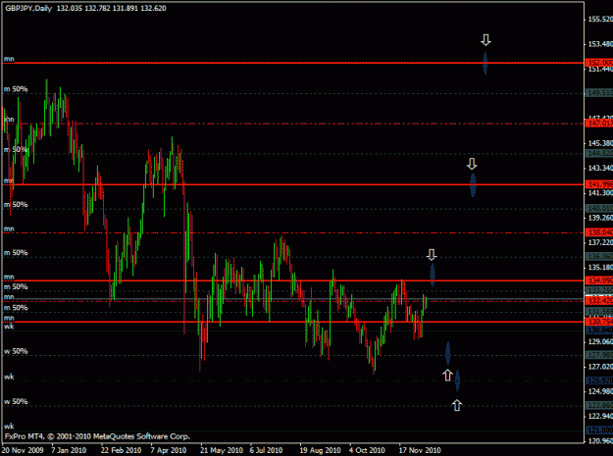Click the 143.340 price scale value
This screenshot has width=613, height=456.
coord(600,168)
